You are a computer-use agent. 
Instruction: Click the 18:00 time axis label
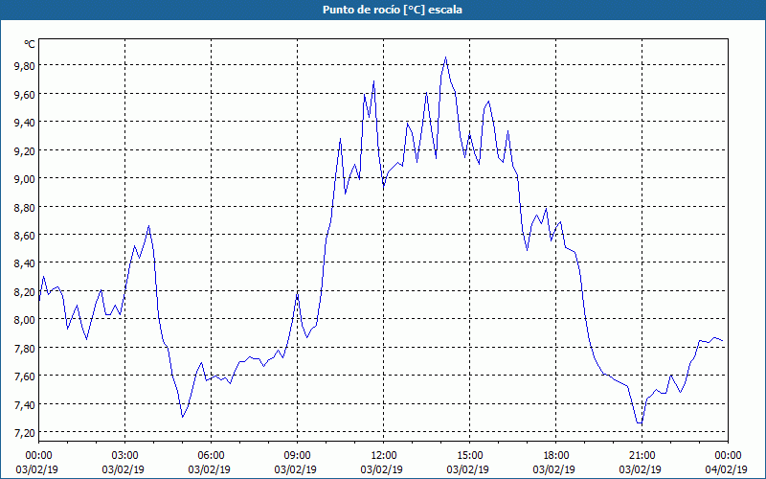click(x=556, y=456)
